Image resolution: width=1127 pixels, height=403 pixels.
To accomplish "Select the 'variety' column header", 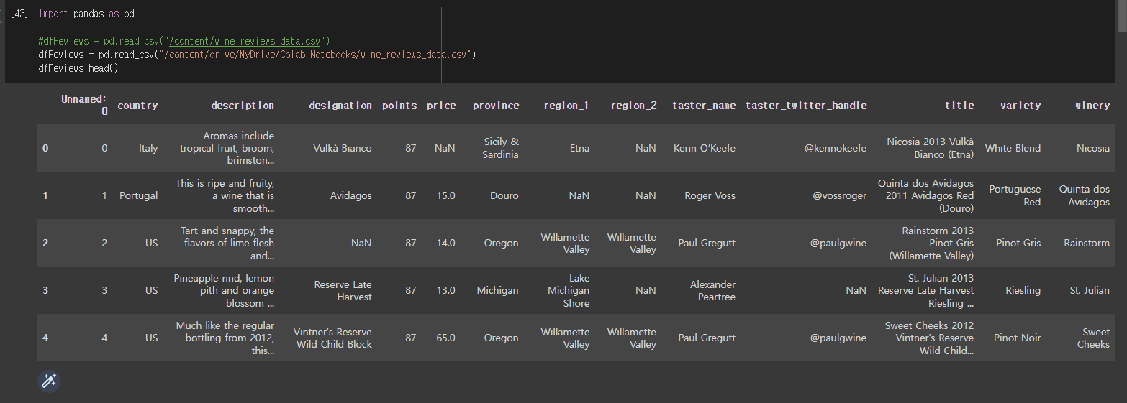I will 1020,106.
